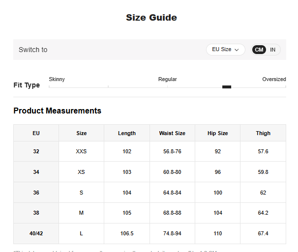
Task: Click the Waist Size column header
Action: pyautogui.click(x=172, y=133)
